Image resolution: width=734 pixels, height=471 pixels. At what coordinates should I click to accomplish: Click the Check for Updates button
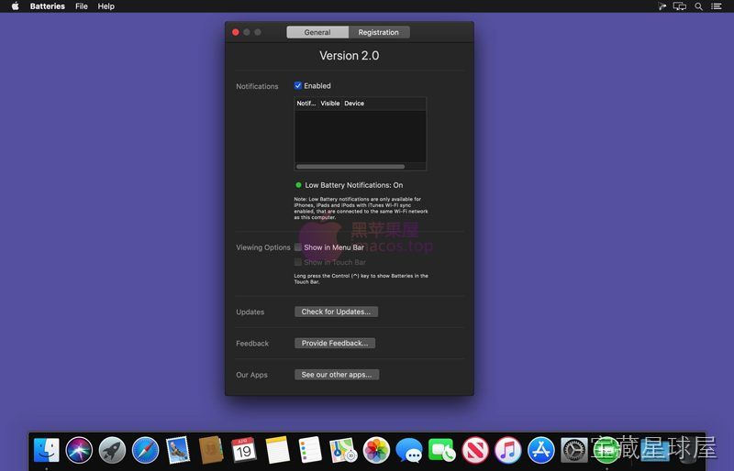336,312
